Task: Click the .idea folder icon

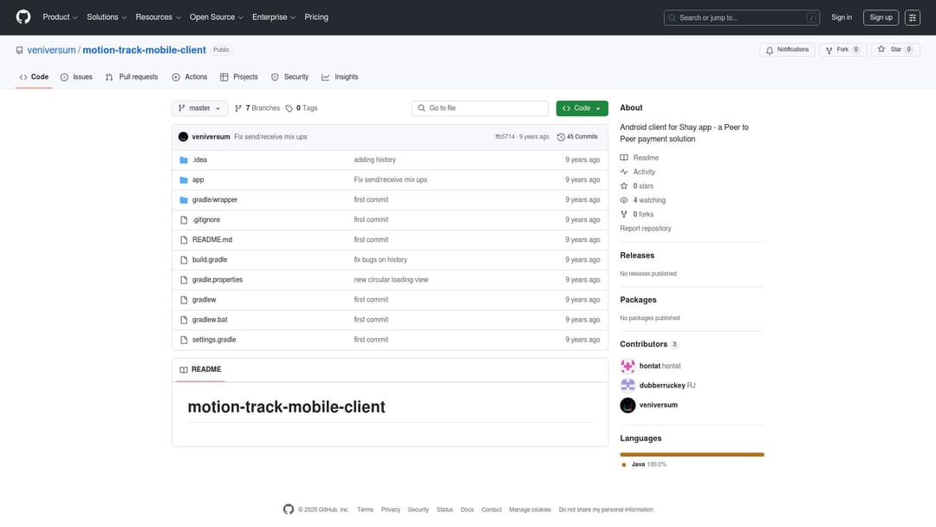Action: click(x=184, y=160)
